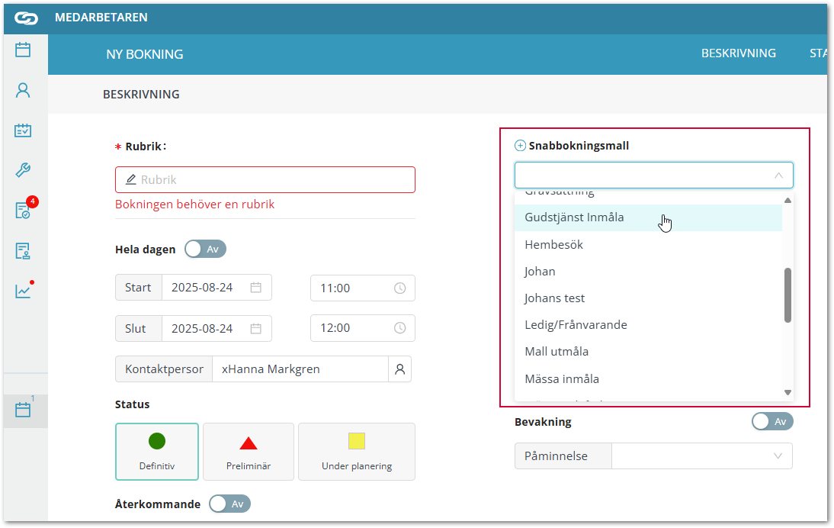Toggle the Återkommande switch

[x=229, y=504]
